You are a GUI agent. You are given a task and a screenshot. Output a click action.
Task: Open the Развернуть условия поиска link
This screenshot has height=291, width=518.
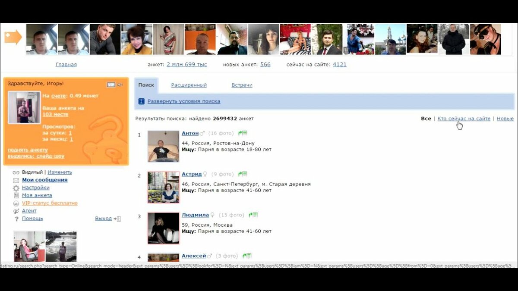pyautogui.click(x=184, y=101)
